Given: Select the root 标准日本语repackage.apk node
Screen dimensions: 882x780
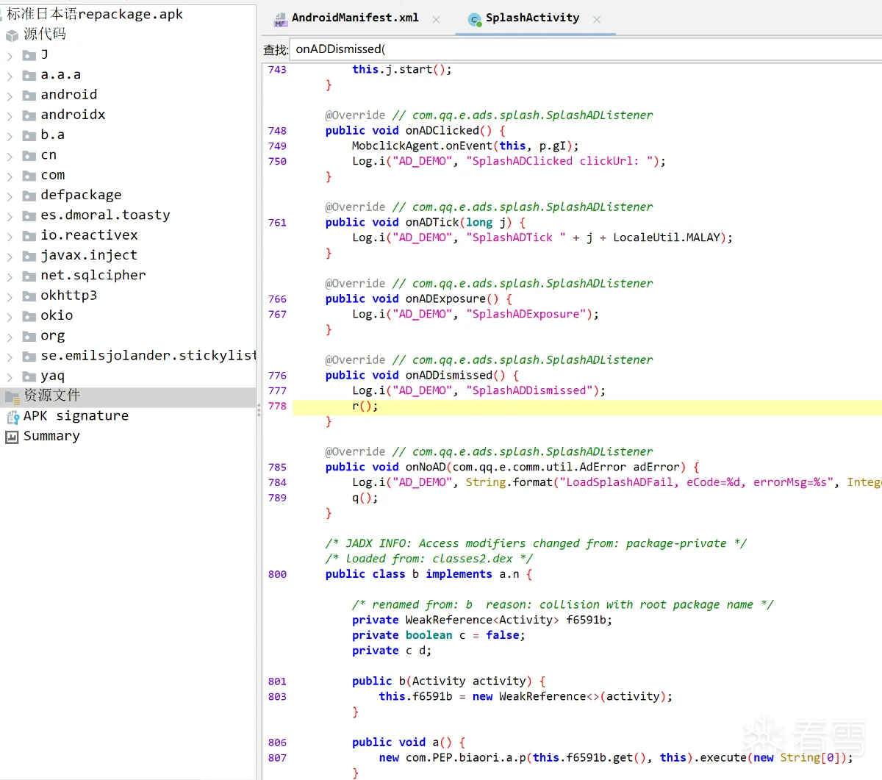Looking at the screenshot, I should coord(95,14).
